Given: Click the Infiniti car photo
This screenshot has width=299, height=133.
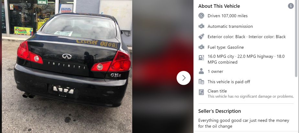Looking at the screenshot, I should tap(67, 66).
